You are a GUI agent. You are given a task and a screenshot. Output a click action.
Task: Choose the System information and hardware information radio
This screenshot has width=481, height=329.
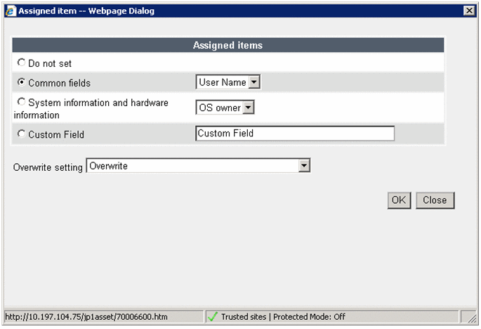click(x=21, y=102)
